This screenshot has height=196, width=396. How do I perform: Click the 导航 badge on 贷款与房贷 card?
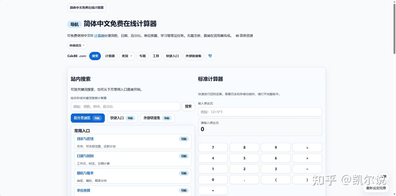click(184, 139)
